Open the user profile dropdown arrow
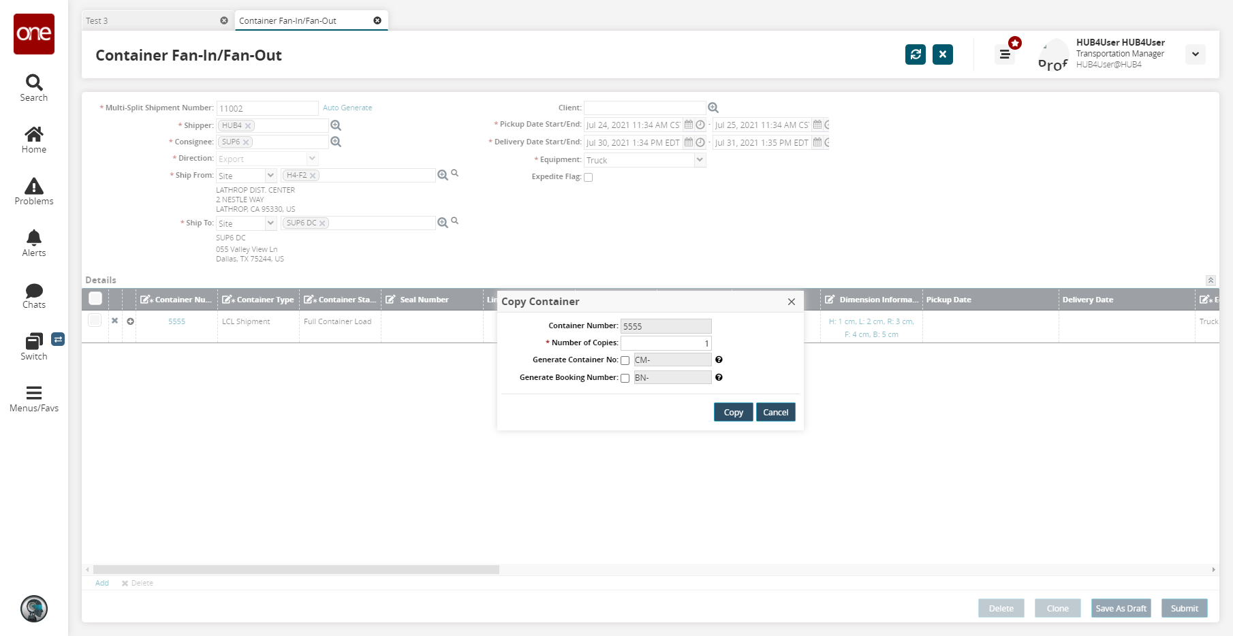The height and width of the screenshot is (636, 1233). (x=1196, y=54)
